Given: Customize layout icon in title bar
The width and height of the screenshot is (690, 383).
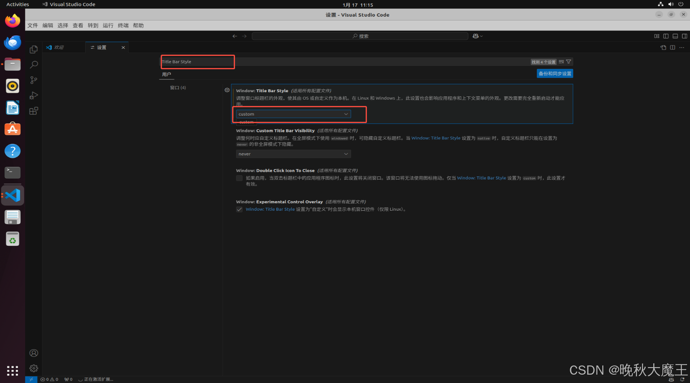Looking at the screenshot, I should click(x=657, y=36).
